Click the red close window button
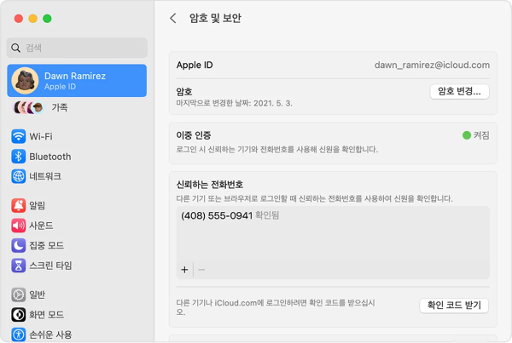The image size is (512, 343). [19, 19]
